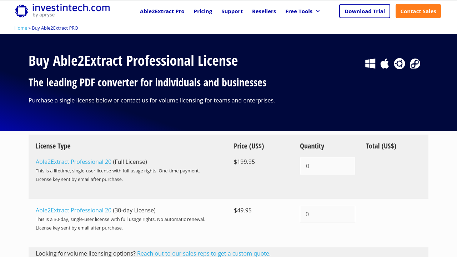457x257 pixels.
Task: Click the Investintech.com logo
Action: pyautogui.click(x=62, y=11)
